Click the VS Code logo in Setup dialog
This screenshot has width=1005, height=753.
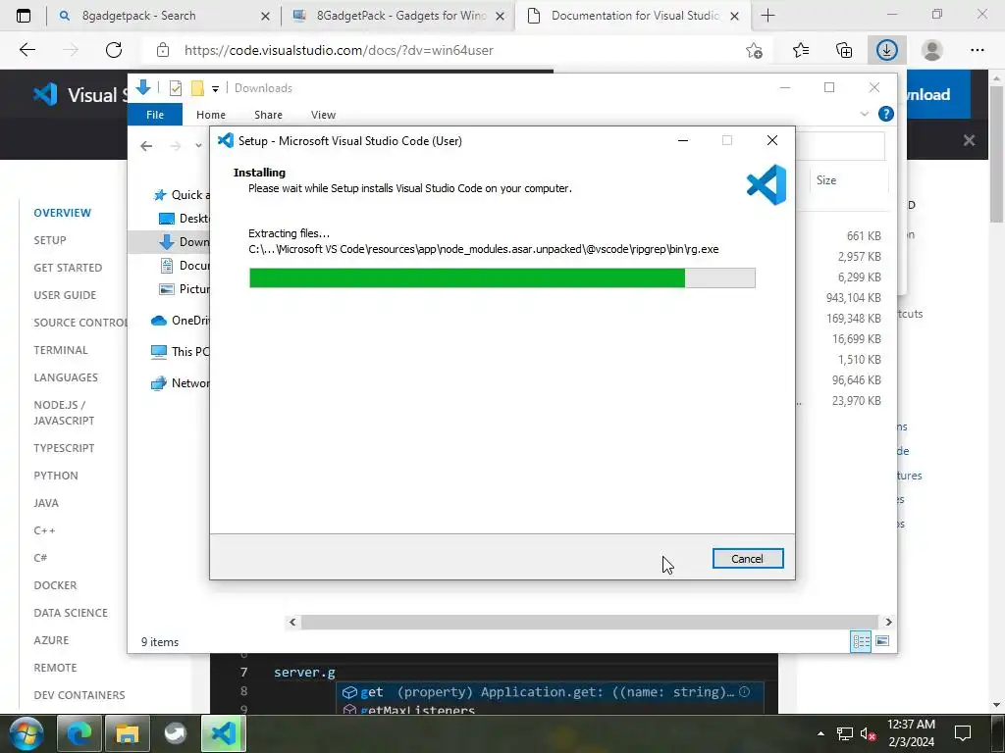coord(767,184)
